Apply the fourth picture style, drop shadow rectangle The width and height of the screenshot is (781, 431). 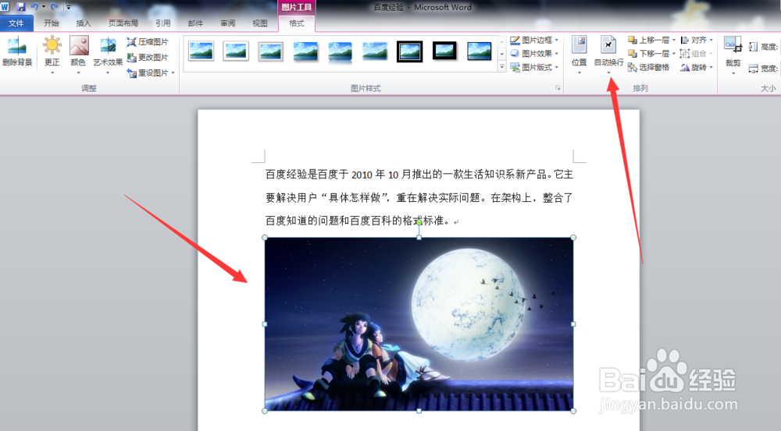tap(305, 51)
